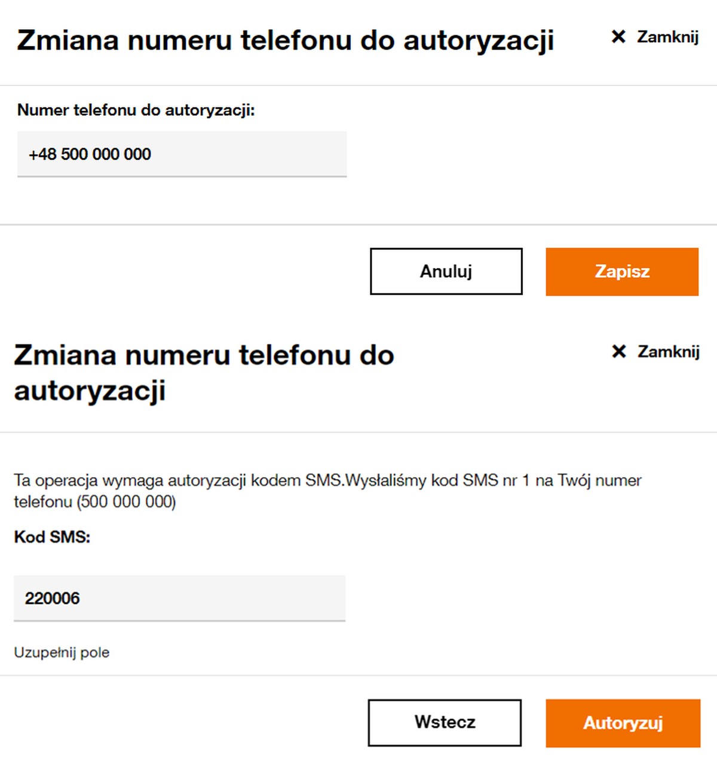Screen dimensions: 717x764
Task: Click the words "Twój numer" in the notice
Action: click(x=599, y=481)
